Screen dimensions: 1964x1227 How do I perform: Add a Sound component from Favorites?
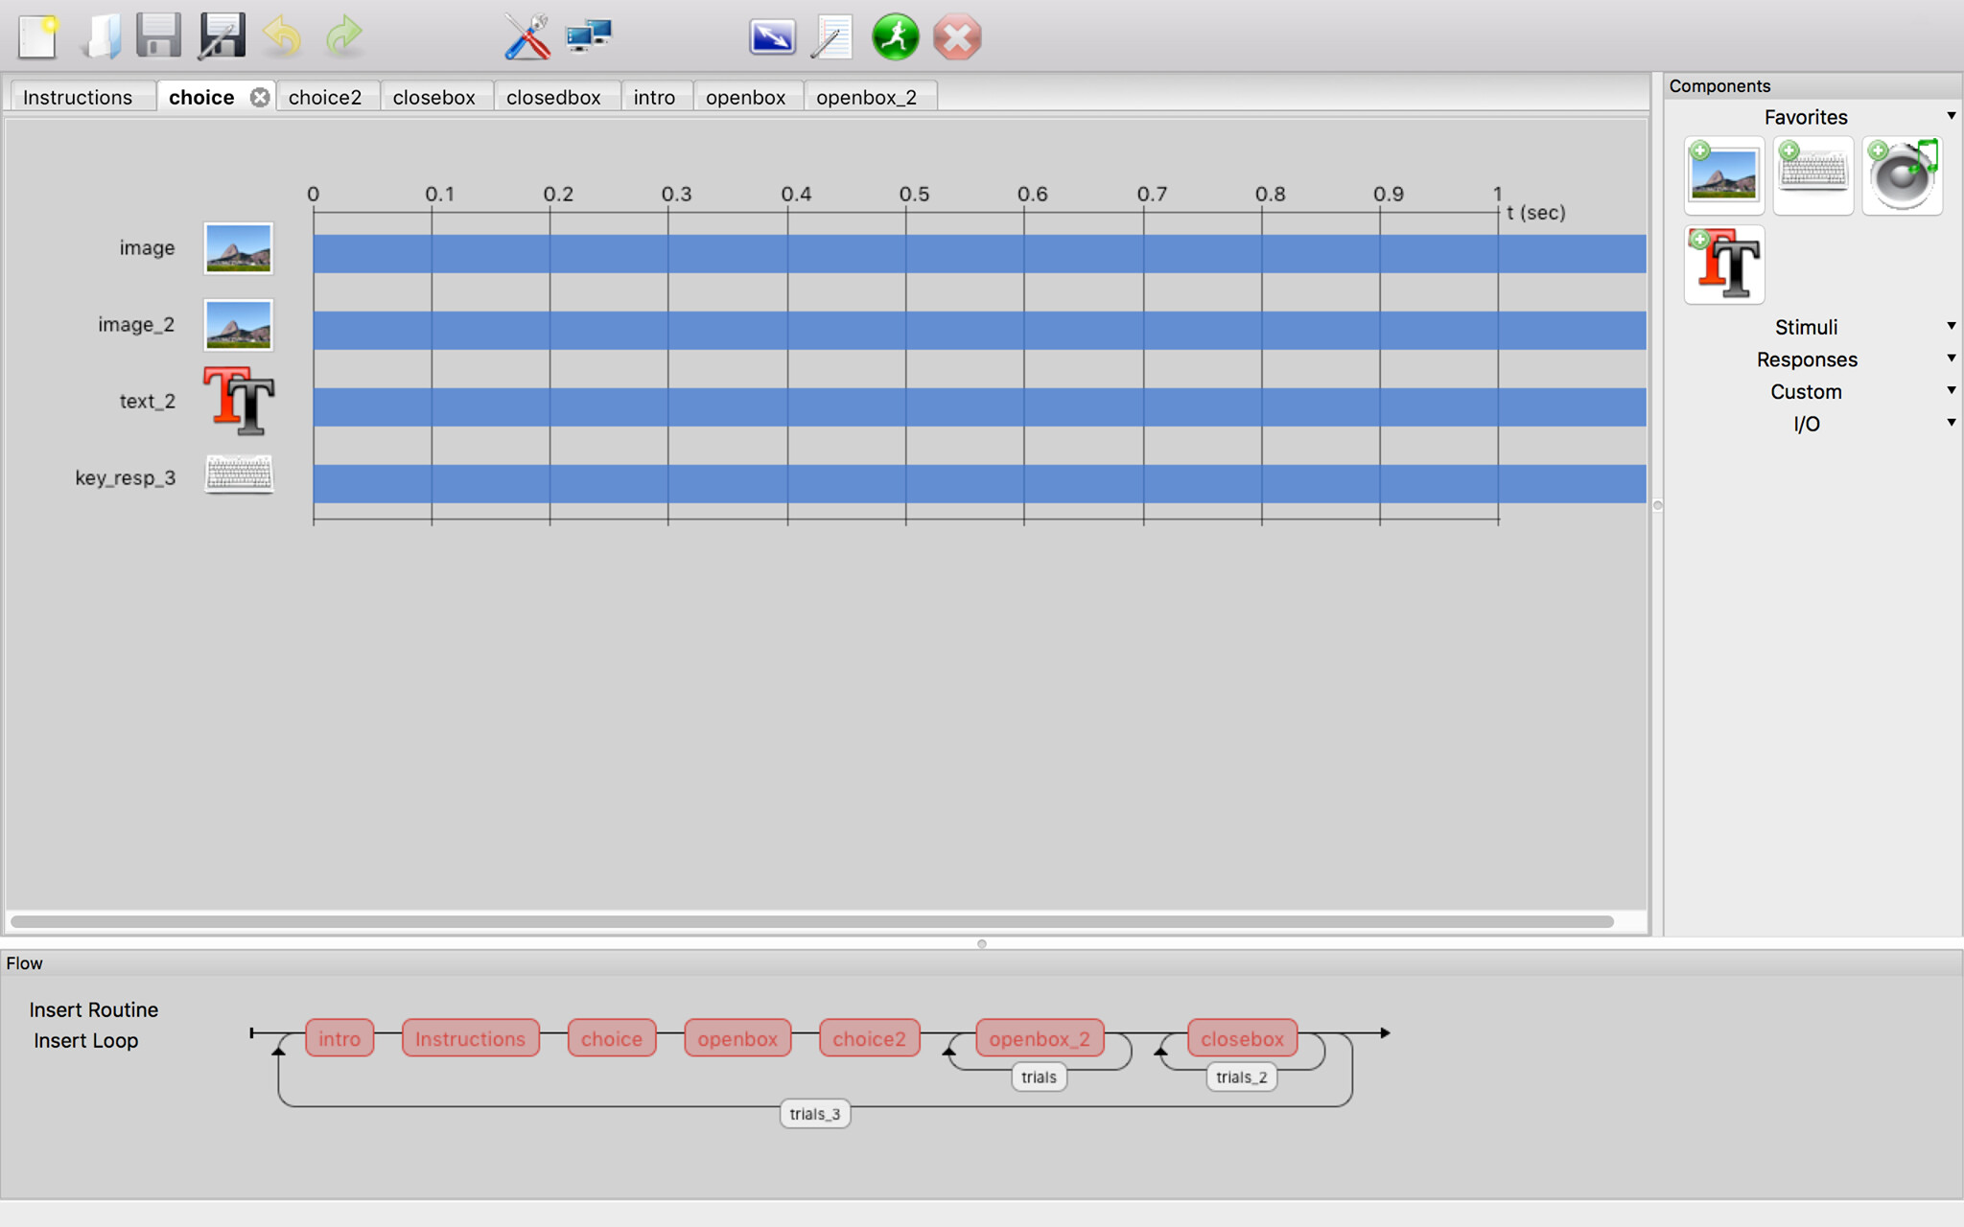pos(1902,175)
